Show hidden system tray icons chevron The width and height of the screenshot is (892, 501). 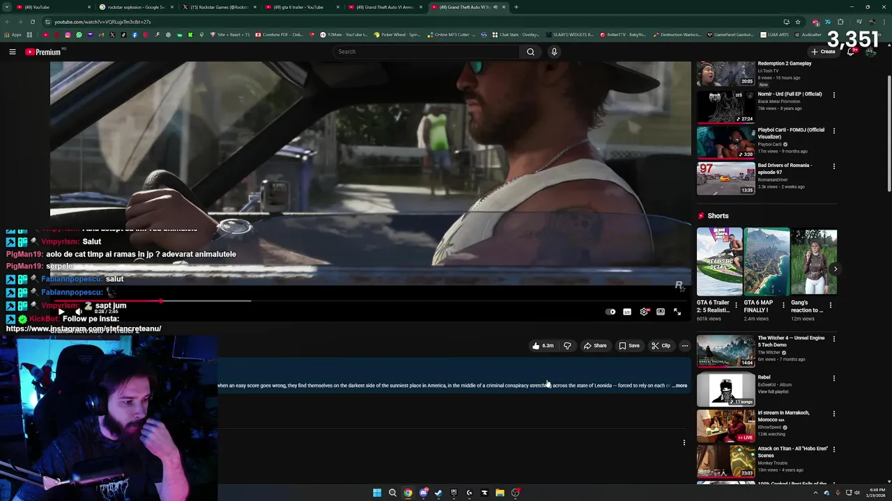pyautogui.click(x=815, y=493)
